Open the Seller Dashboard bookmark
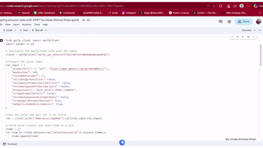Screen dimensions: 263x148 (x=44, y=13)
